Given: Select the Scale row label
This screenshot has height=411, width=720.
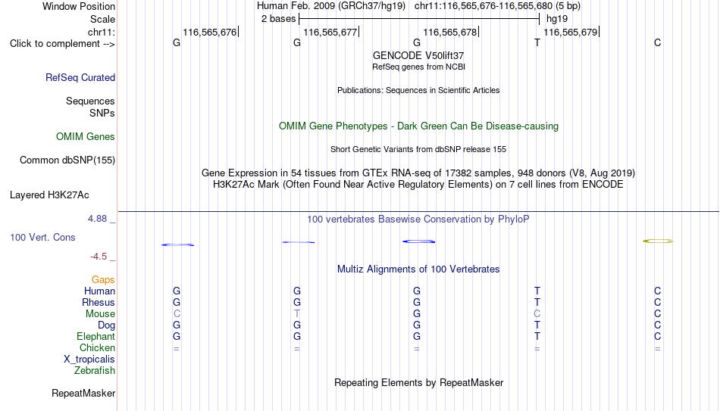Looking at the screenshot, I should tap(102, 19).
